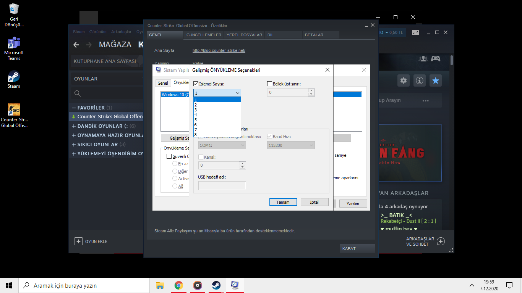Cancel with the İptal button
This screenshot has width=522, height=293.
coord(314,202)
